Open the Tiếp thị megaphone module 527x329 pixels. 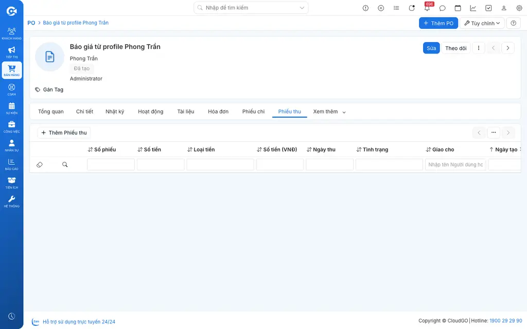click(x=11, y=52)
